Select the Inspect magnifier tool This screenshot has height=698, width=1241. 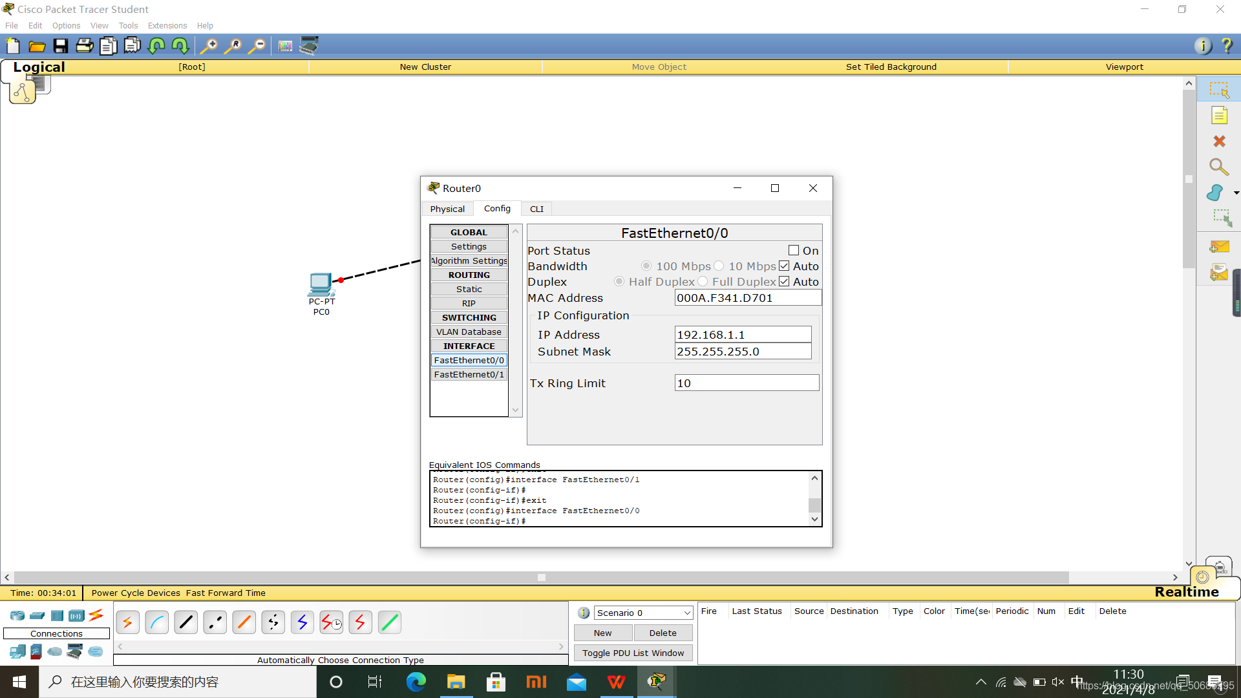click(1219, 167)
